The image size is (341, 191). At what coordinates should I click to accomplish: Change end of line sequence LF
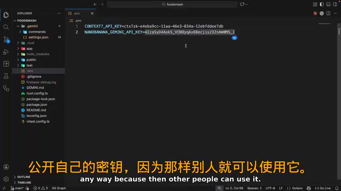coord(281,188)
